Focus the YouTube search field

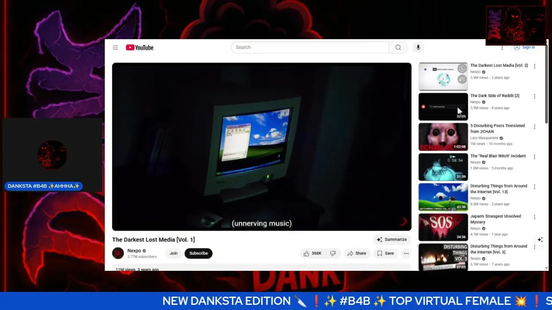click(310, 47)
